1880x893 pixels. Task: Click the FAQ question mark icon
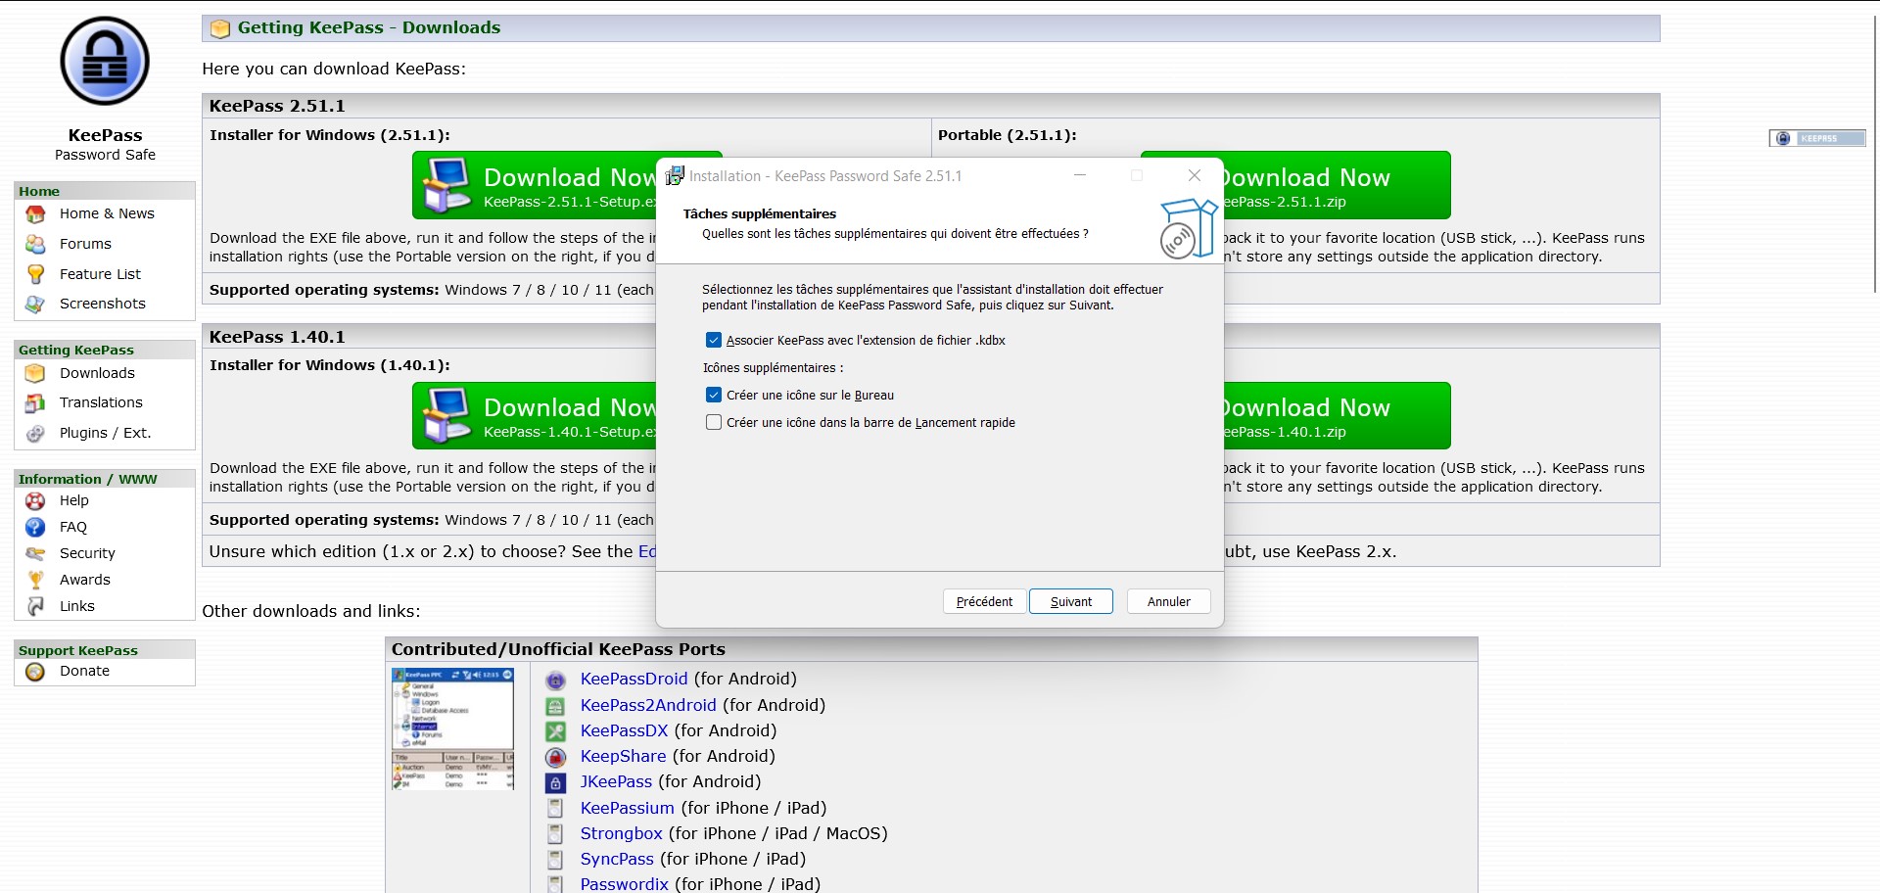point(35,528)
